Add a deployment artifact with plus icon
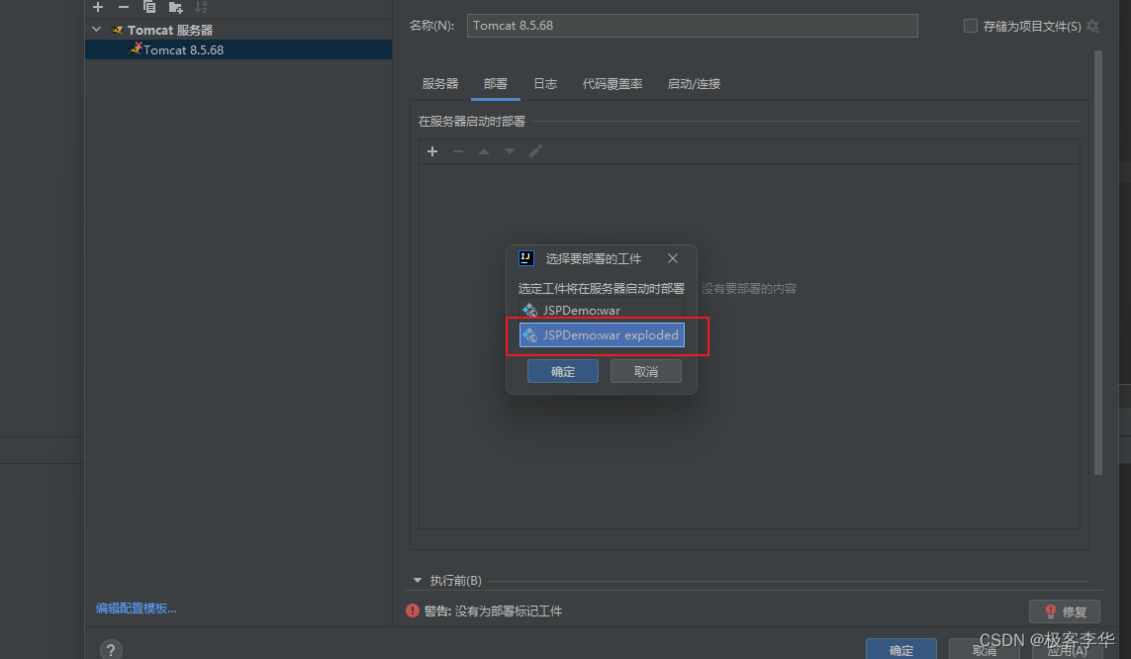This screenshot has height=659, width=1131. click(432, 151)
